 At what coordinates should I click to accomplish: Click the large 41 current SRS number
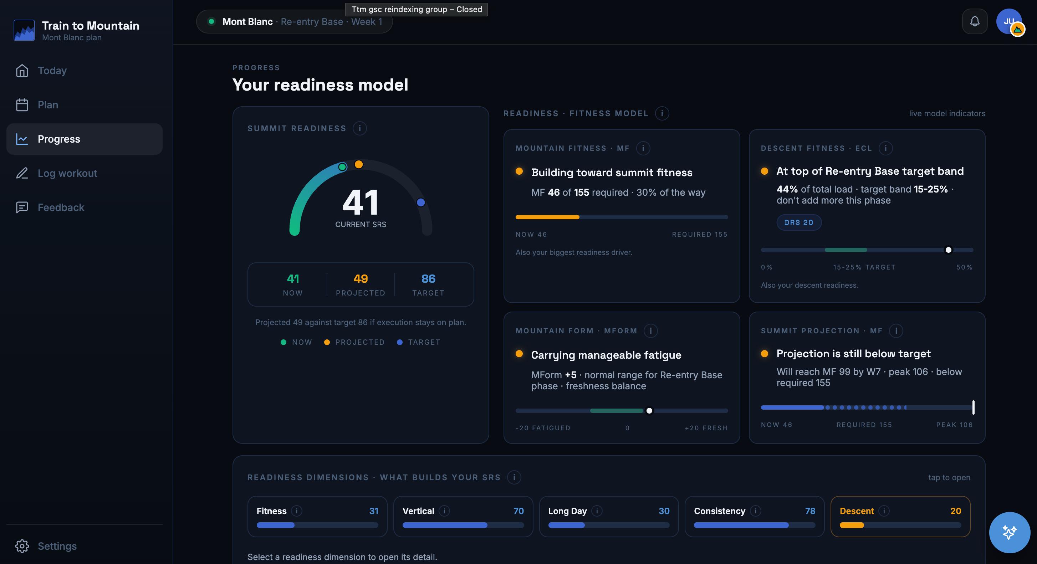tap(360, 202)
